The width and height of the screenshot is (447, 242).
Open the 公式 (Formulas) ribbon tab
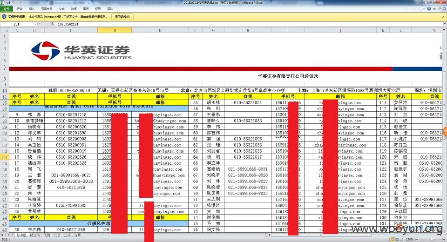(x=61, y=8)
